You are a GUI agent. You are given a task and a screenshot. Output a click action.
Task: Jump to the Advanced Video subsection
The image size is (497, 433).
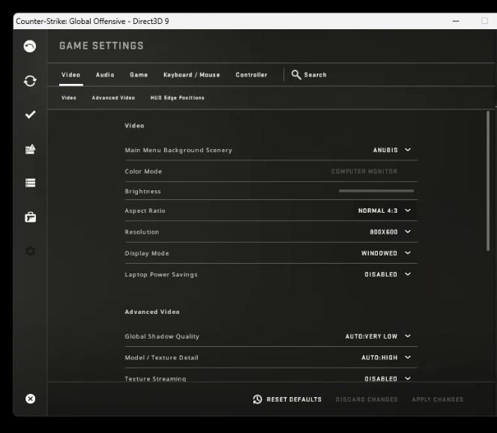point(113,97)
